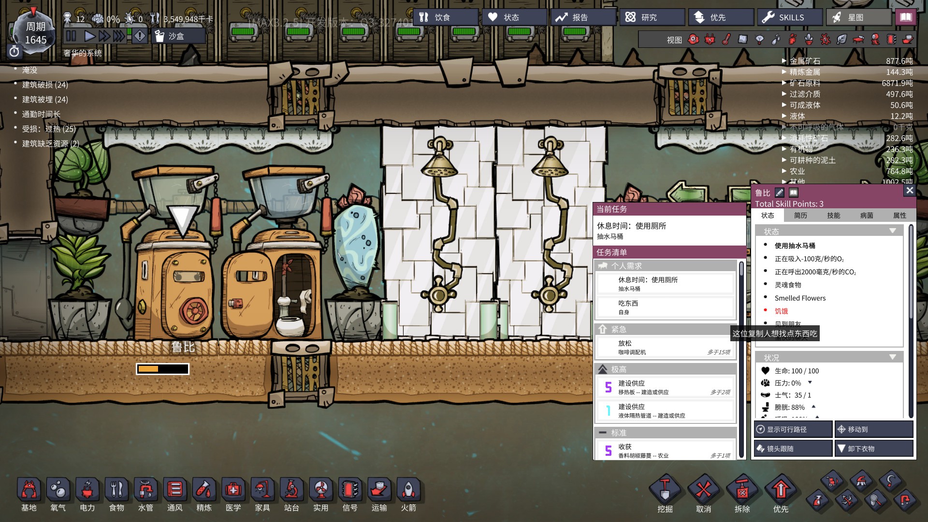
Task: Open the liquid Plumbing overlay
Action: tap(776, 40)
